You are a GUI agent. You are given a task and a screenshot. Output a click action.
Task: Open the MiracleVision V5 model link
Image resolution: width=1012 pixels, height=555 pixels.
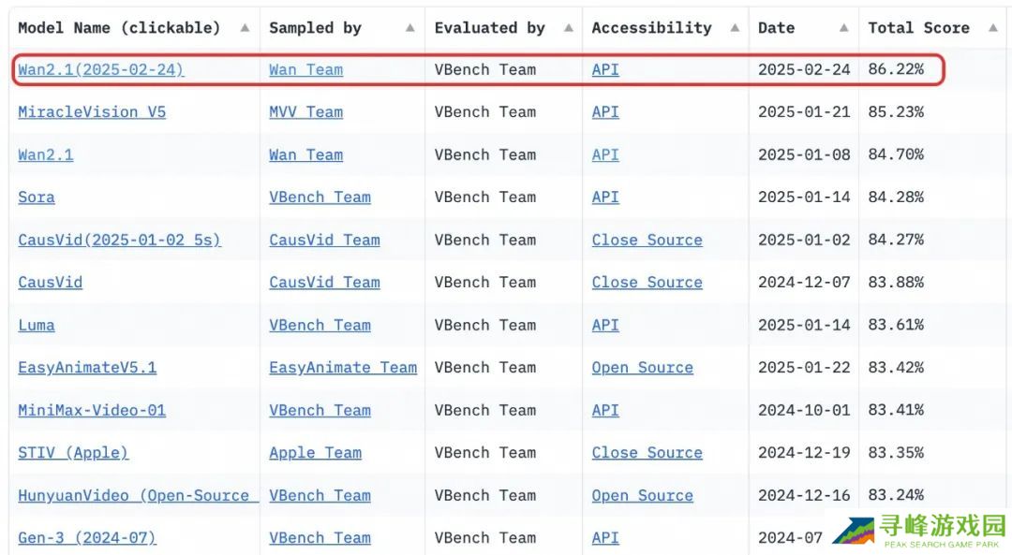(92, 112)
